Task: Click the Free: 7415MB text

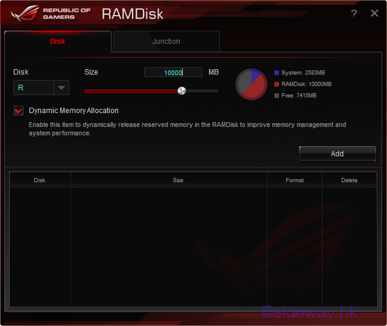Action: (x=299, y=96)
